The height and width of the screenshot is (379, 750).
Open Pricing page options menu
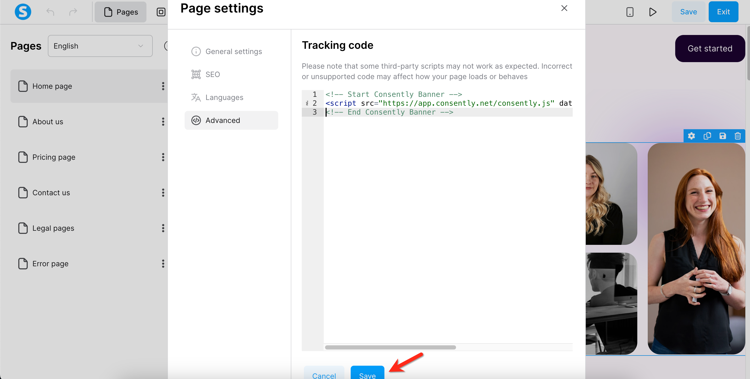point(163,157)
